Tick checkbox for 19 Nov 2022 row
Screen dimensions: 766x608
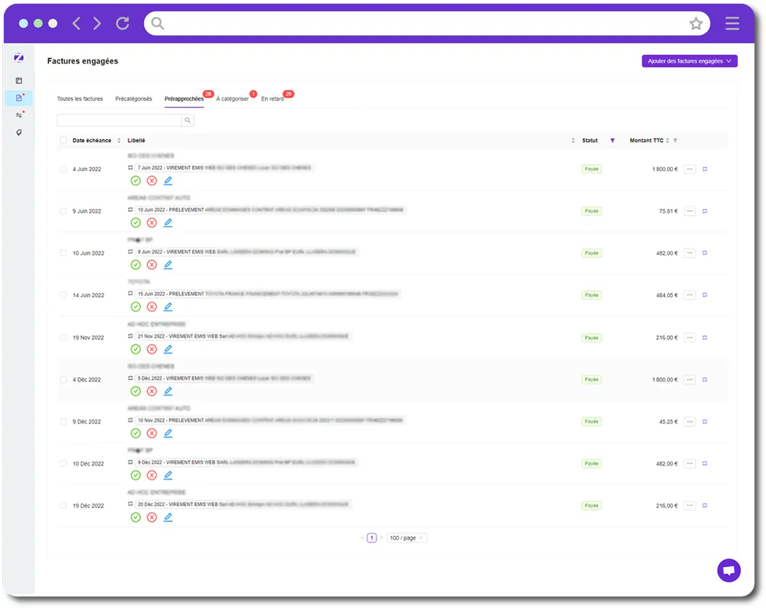[x=63, y=337]
